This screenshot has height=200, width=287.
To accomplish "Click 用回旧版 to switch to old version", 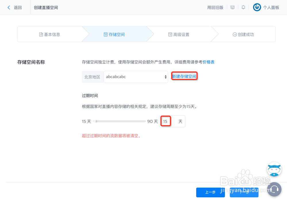I will 215,7.
